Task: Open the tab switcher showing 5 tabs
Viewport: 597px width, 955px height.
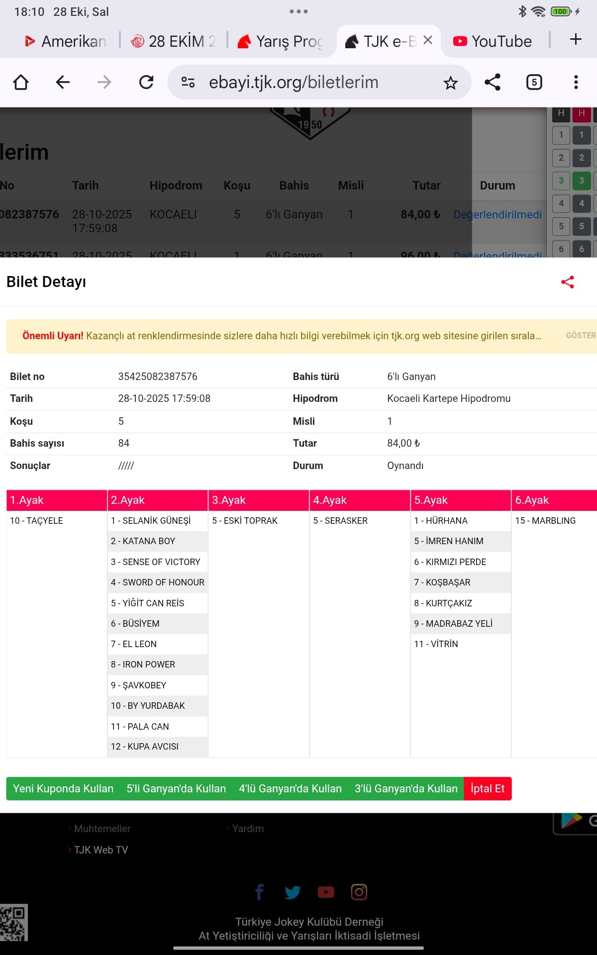Action: 534,82
